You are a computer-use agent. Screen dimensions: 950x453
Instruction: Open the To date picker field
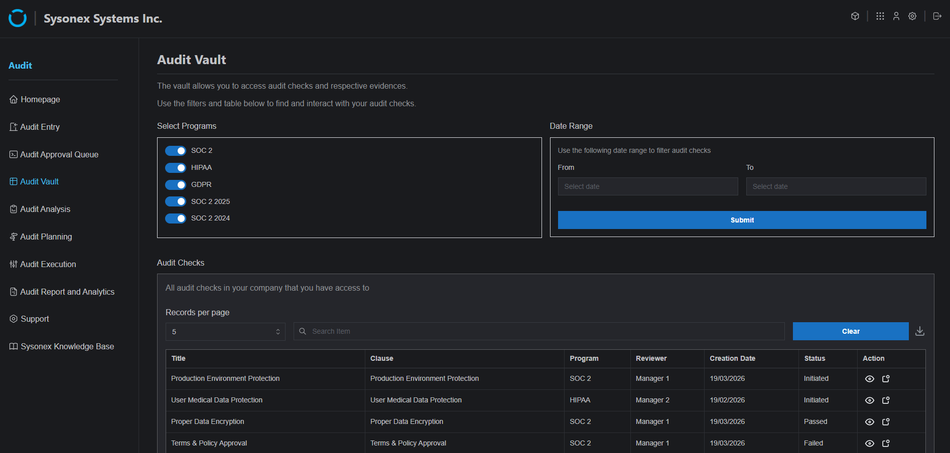(x=836, y=186)
